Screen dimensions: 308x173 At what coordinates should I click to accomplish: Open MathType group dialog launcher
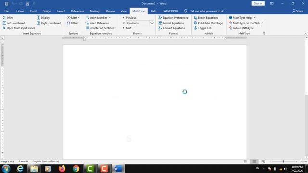pos(264,34)
